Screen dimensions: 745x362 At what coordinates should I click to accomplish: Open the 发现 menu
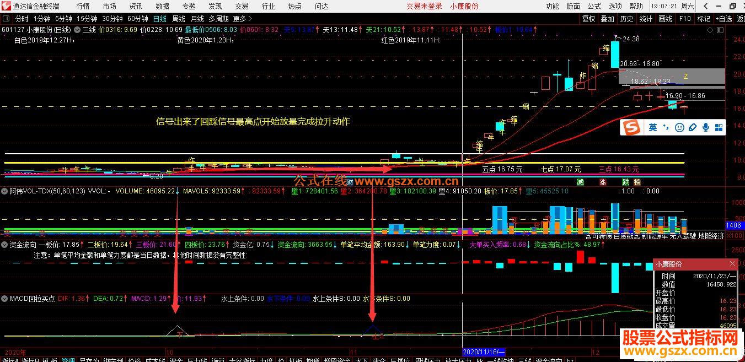(x=215, y=6)
